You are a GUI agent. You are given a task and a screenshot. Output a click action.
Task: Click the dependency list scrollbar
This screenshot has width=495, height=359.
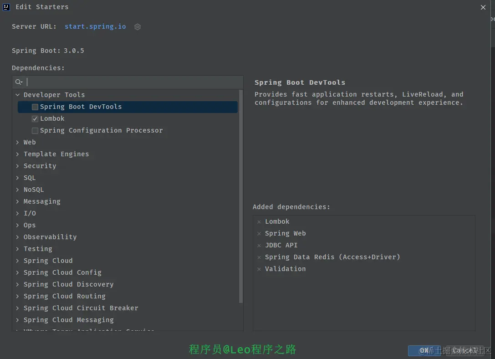[241, 196]
